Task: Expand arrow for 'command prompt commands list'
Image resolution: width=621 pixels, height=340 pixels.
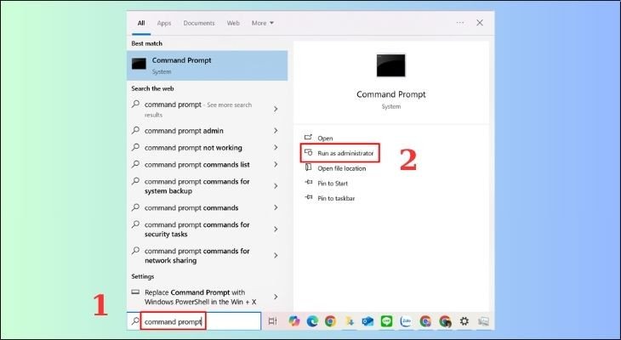Action: (x=276, y=164)
